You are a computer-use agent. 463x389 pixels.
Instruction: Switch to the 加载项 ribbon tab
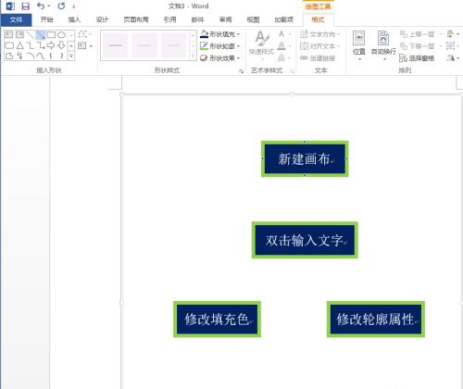[x=283, y=19]
